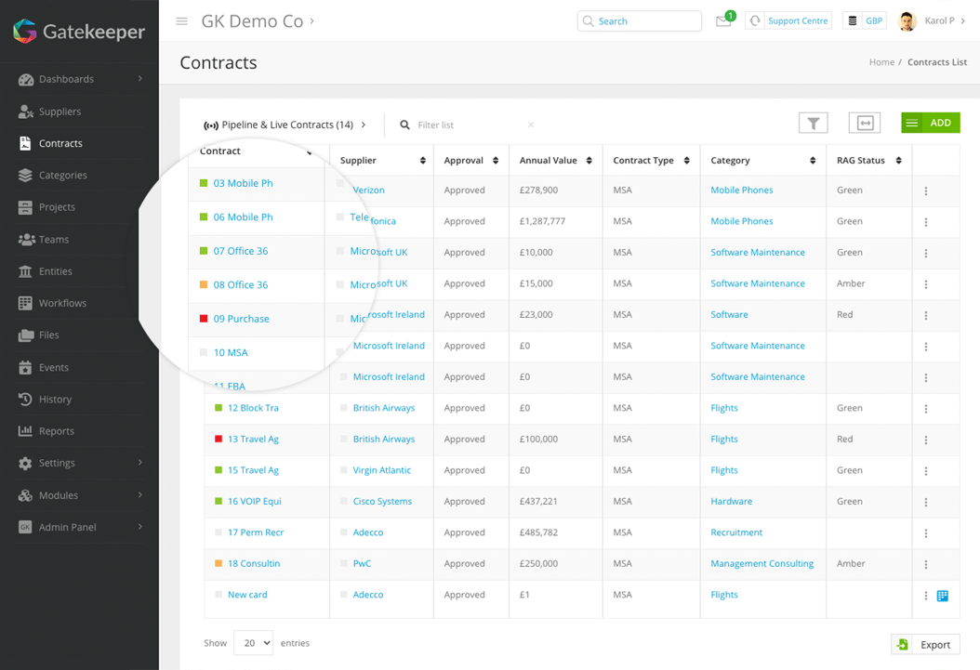Open the kebab menu on the Verizon contract row
Screen dimensions: 980x670
[x=925, y=190]
